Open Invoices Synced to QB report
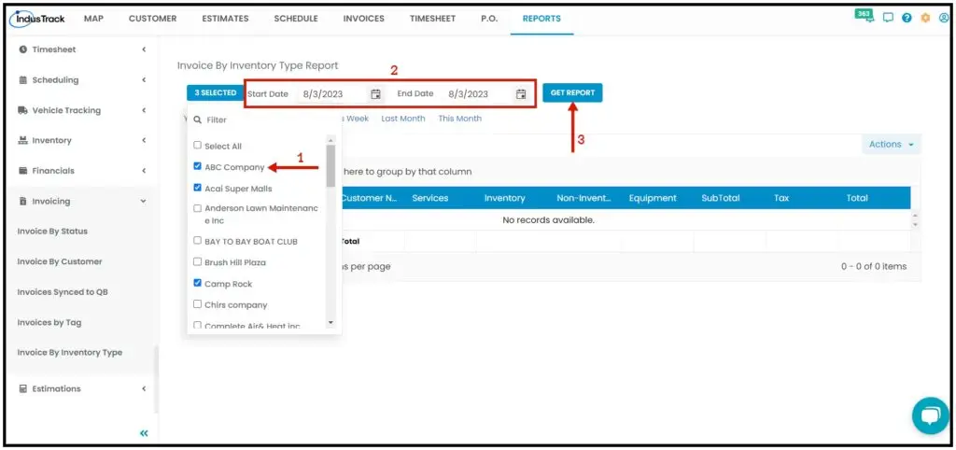 (x=63, y=292)
